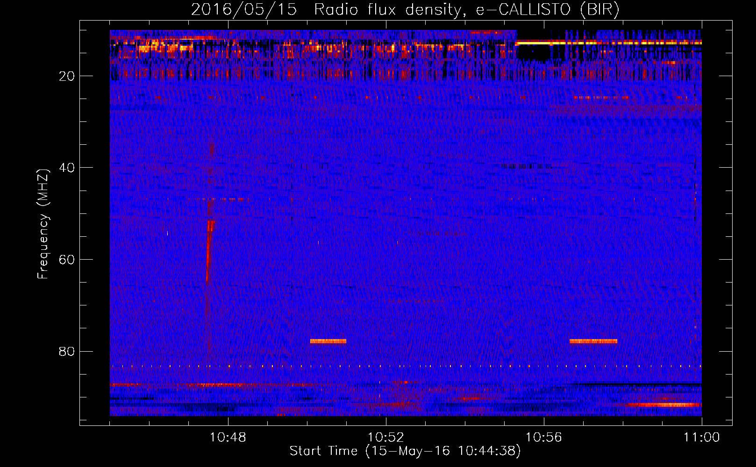
Task: Click the bright red radio burst near 55 MHz
Action: [210, 251]
